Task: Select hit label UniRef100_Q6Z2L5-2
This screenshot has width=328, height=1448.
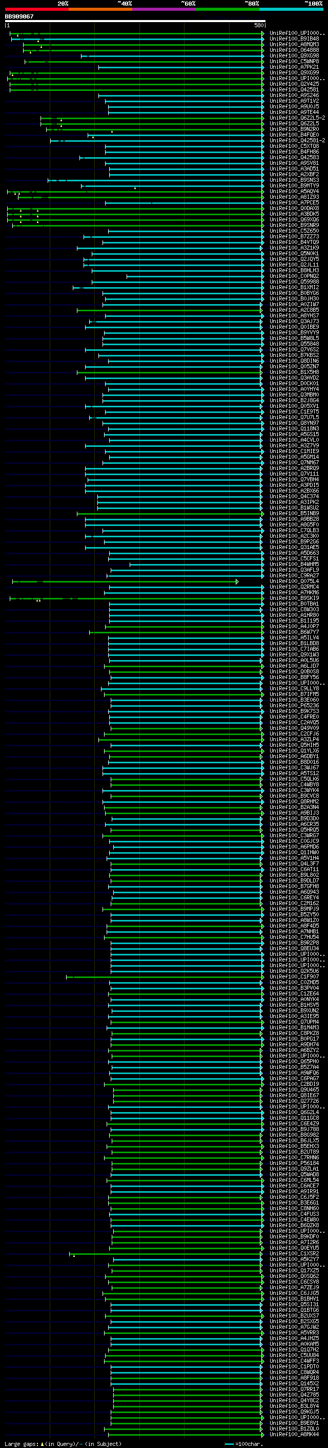Action: click(x=297, y=118)
